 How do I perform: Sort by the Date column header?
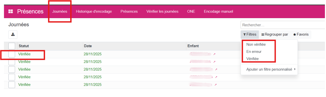coord(88,46)
